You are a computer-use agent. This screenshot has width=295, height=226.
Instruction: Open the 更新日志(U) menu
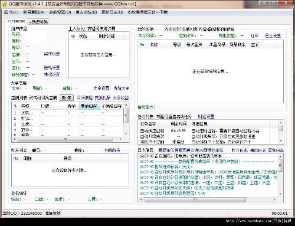(x=112, y=12)
